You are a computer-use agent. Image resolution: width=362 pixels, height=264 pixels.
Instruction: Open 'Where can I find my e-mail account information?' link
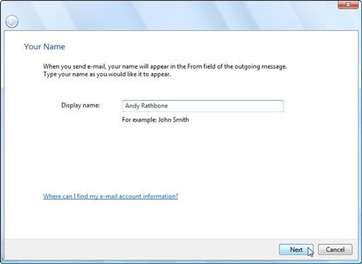coord(110,196)
